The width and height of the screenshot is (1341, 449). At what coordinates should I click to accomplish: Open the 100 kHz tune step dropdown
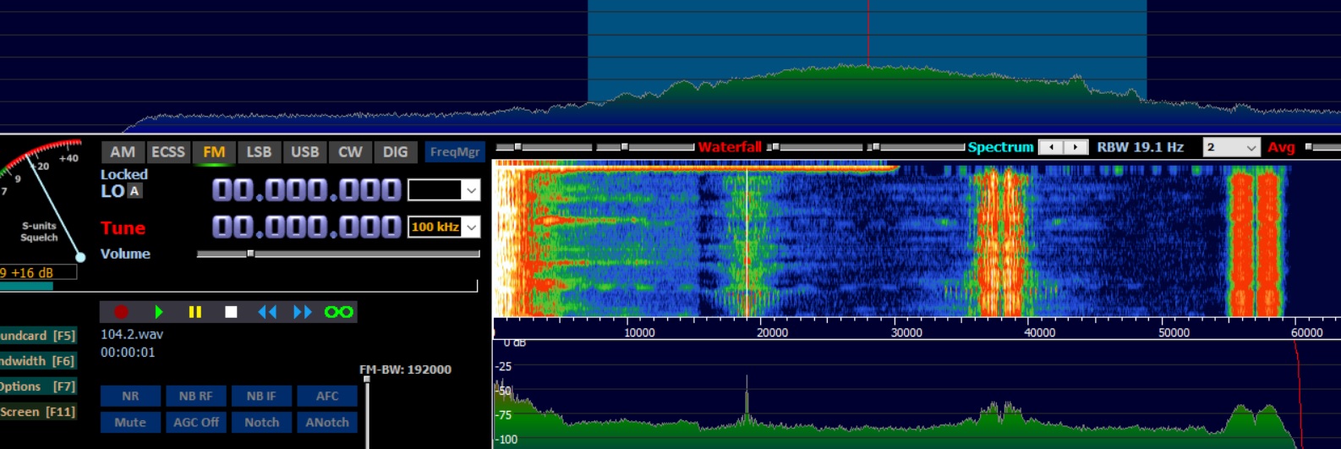(x=471, y=227)
